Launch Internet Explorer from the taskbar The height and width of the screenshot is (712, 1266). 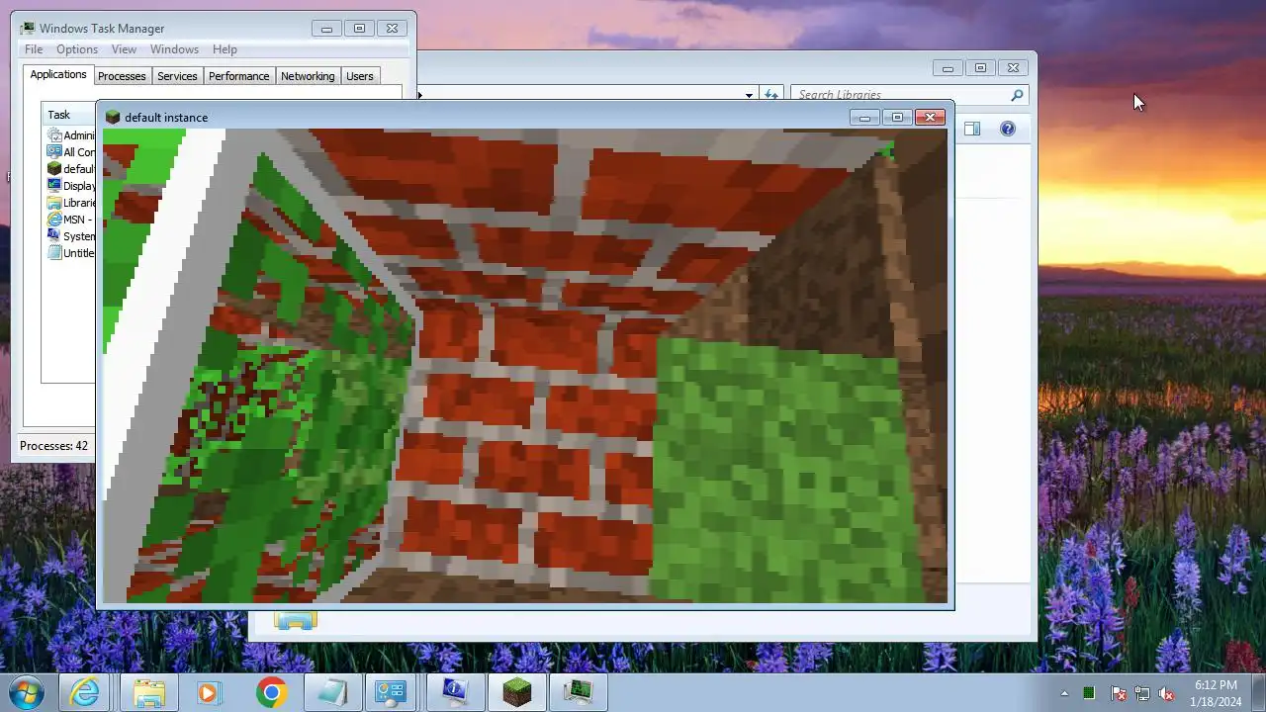(85, 692)
